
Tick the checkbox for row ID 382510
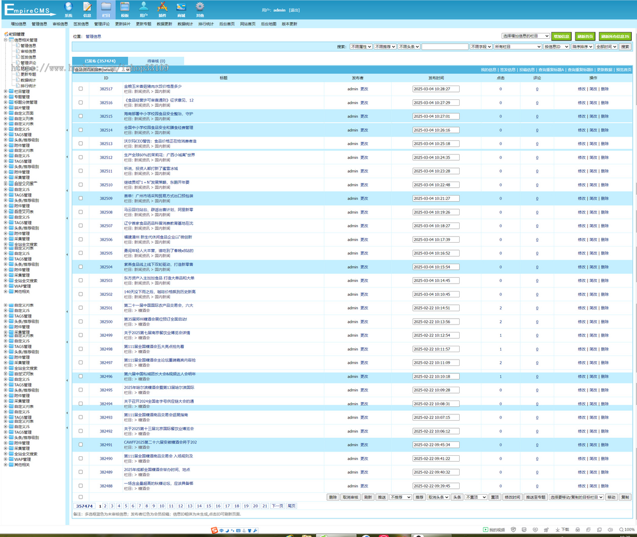81,184
